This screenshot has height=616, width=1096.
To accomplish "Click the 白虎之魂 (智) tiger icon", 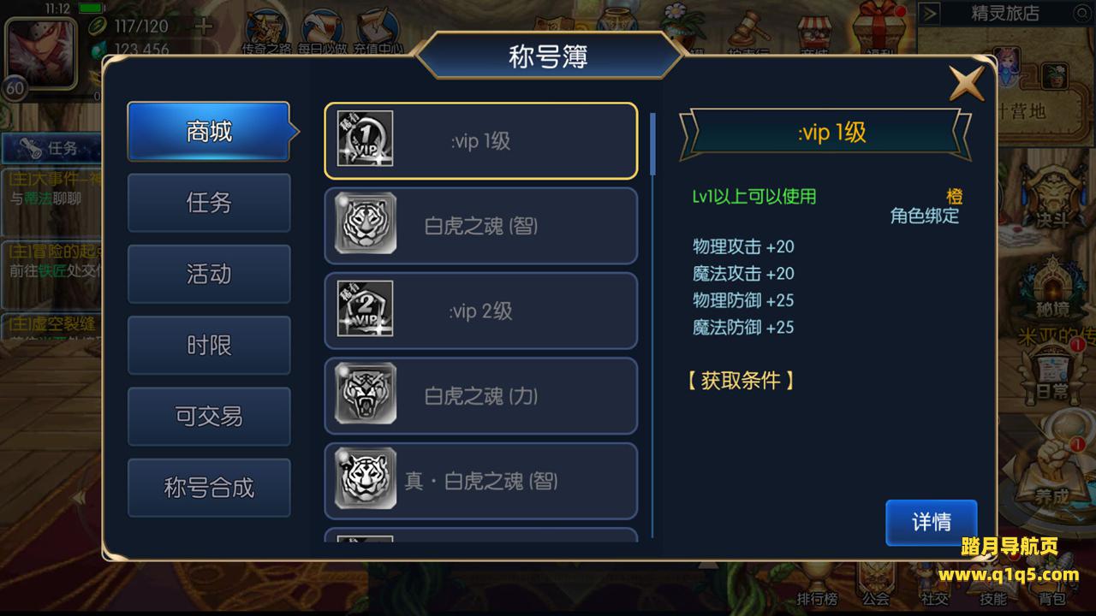I will [x=365, y=225].
